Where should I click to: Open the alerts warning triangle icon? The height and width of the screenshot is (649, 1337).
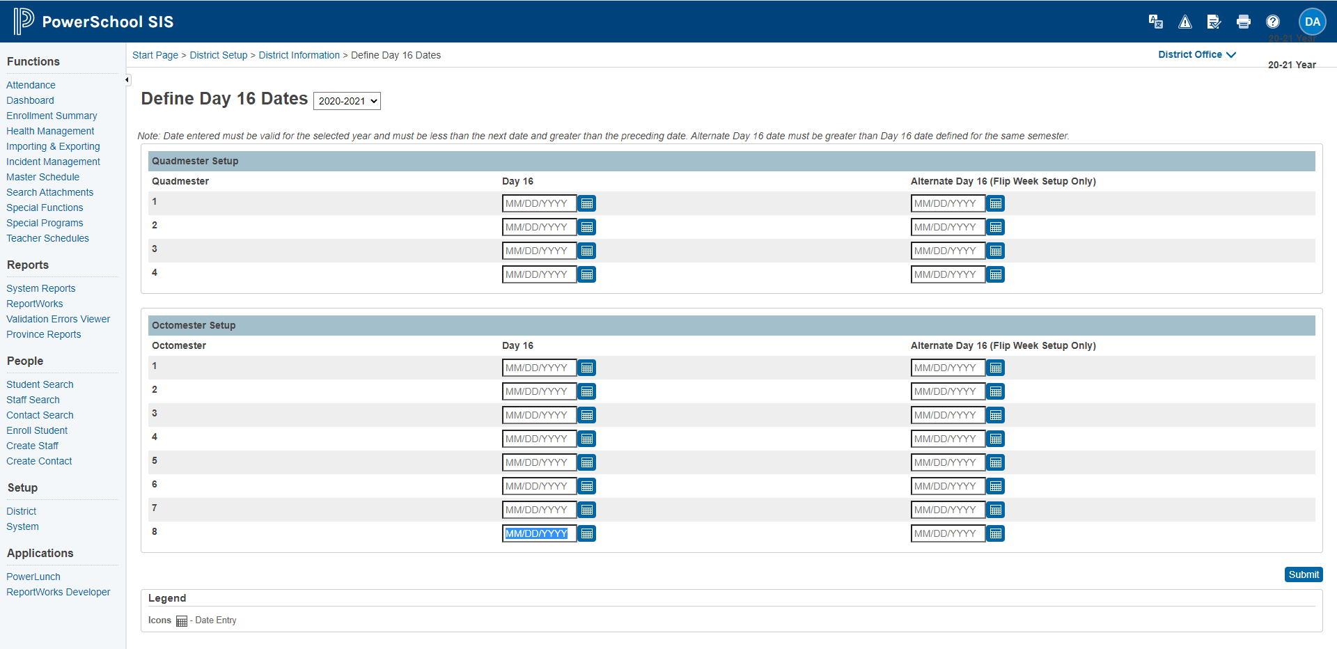pyautogui.click(x=1184, y=22)
